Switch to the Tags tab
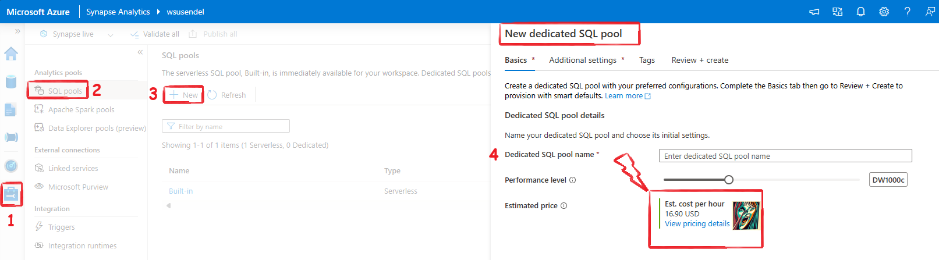 coord(647,60)
